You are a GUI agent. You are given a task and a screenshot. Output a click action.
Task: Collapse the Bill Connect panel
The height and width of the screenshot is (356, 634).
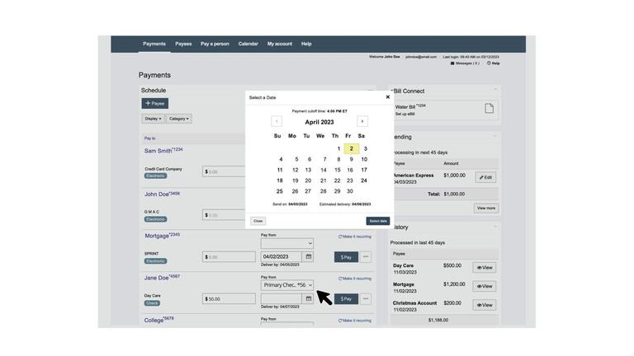[495, 90]
